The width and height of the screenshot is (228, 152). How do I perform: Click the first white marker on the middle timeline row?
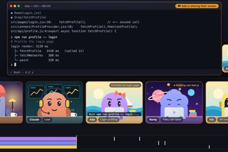pos(158,143)
